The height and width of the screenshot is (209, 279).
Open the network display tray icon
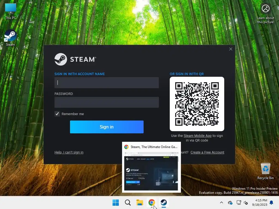pyautogui.click(x=239, y=202)
